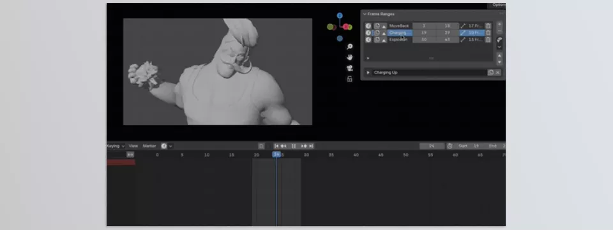This screenshot has height=230, width=613.
Task: Click Charging start frame field 19
Action: (x=424, y=32)
